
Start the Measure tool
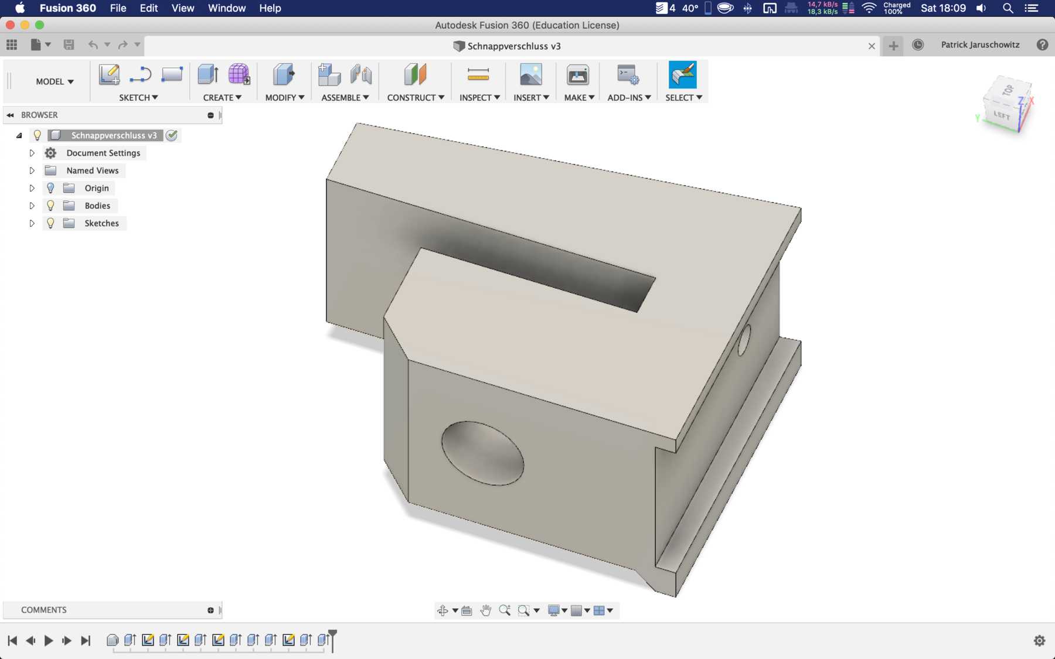pyautogui.click(x=478, y=75)
